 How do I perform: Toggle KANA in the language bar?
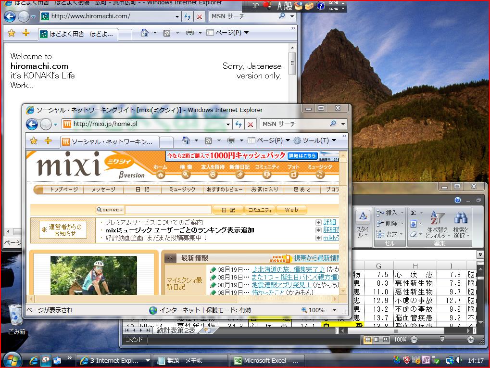pyautogui.click(x=333, y=9)
